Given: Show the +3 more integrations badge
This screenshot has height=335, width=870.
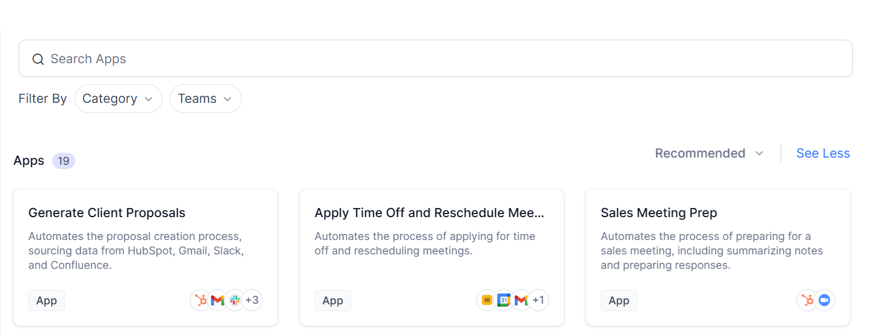Looking at the screenshot, I should click(x=252, y=300).
